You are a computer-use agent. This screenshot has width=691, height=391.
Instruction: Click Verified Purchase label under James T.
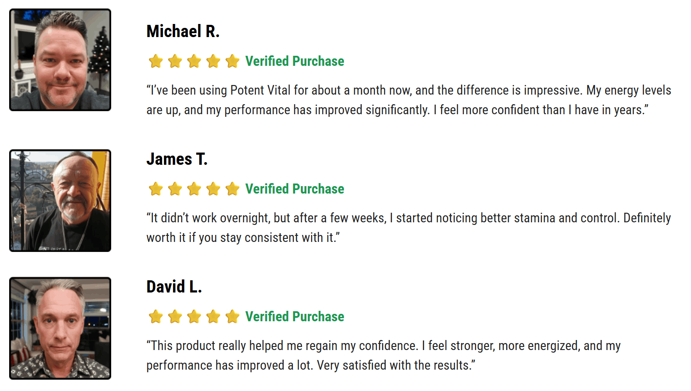(294, 189)
